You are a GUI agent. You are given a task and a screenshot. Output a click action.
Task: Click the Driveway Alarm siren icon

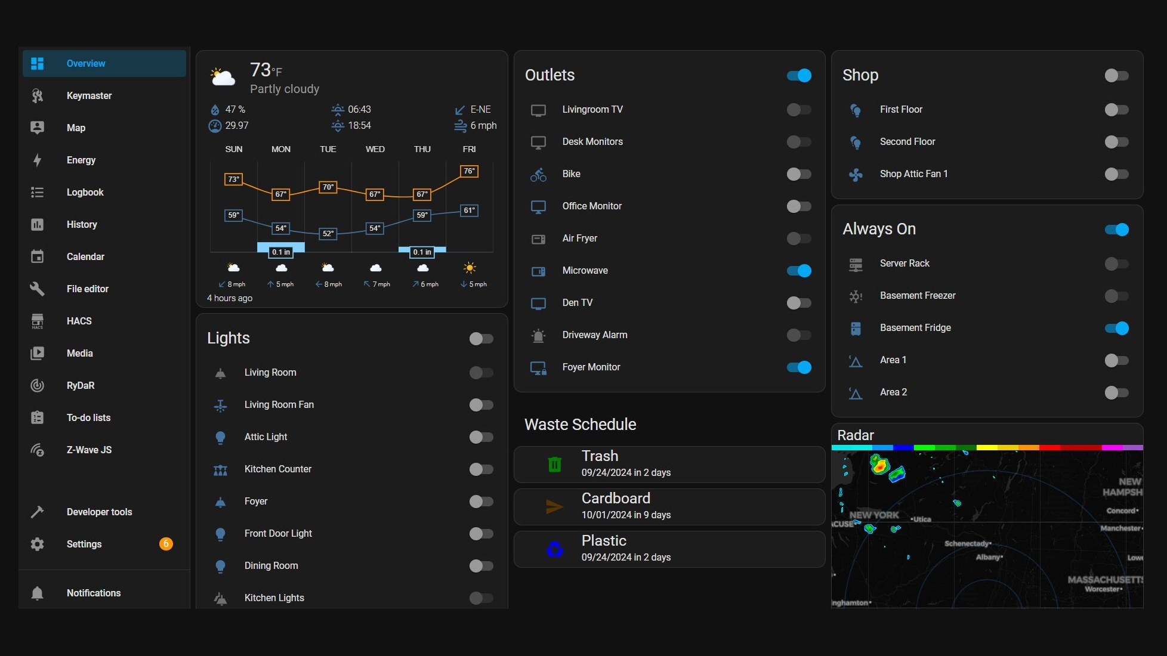(x=538, y=335)
